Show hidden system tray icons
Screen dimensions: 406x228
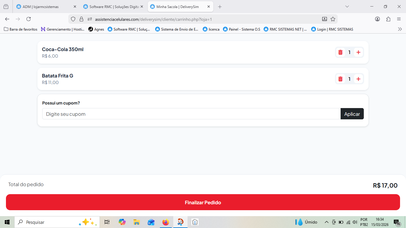pyautogui.click(x=326, y=222)
